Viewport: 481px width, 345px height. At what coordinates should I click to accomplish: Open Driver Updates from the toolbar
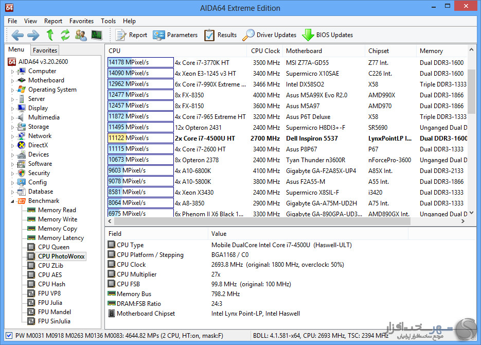[x=270, y=35]
